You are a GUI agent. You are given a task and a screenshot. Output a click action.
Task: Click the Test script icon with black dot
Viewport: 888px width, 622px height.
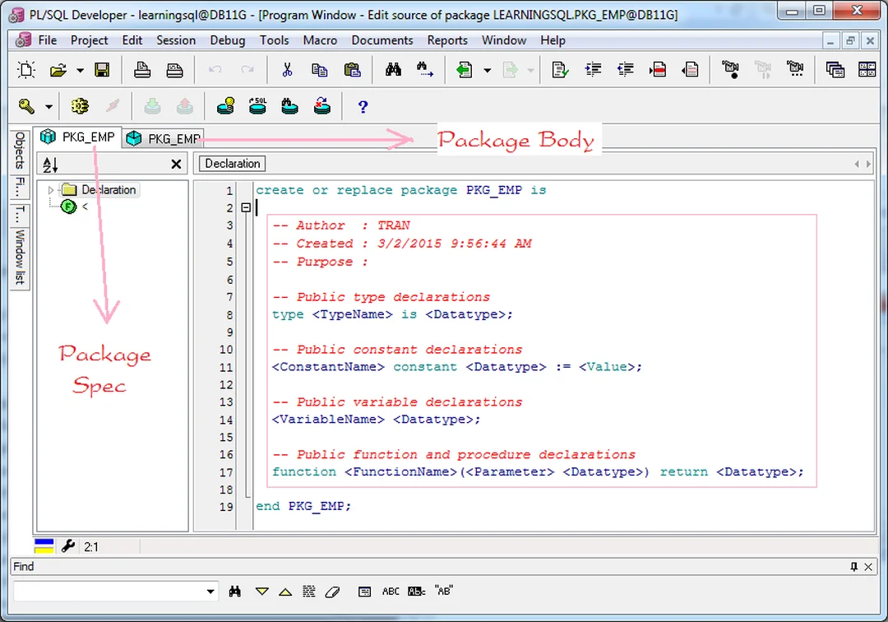[730, 70]
